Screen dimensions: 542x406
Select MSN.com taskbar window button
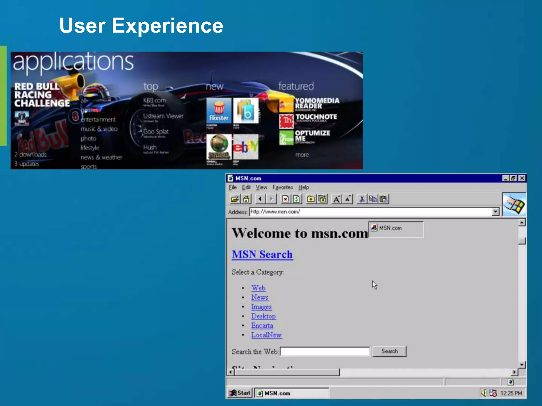[292, 393]
